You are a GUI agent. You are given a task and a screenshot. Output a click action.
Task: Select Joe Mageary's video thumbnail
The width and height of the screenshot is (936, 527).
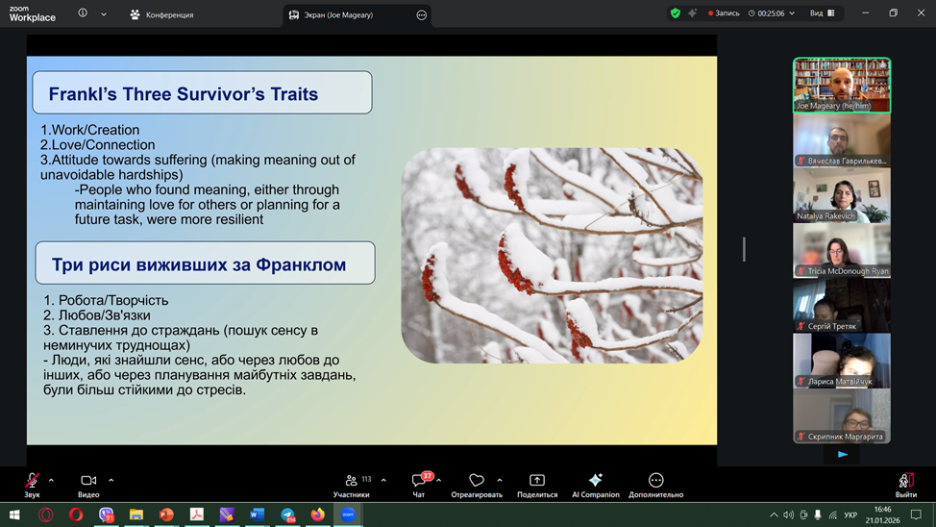pos(842,86)
